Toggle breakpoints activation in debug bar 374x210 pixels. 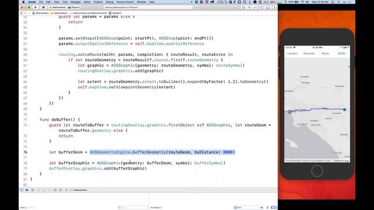click(x=27, y=190)
